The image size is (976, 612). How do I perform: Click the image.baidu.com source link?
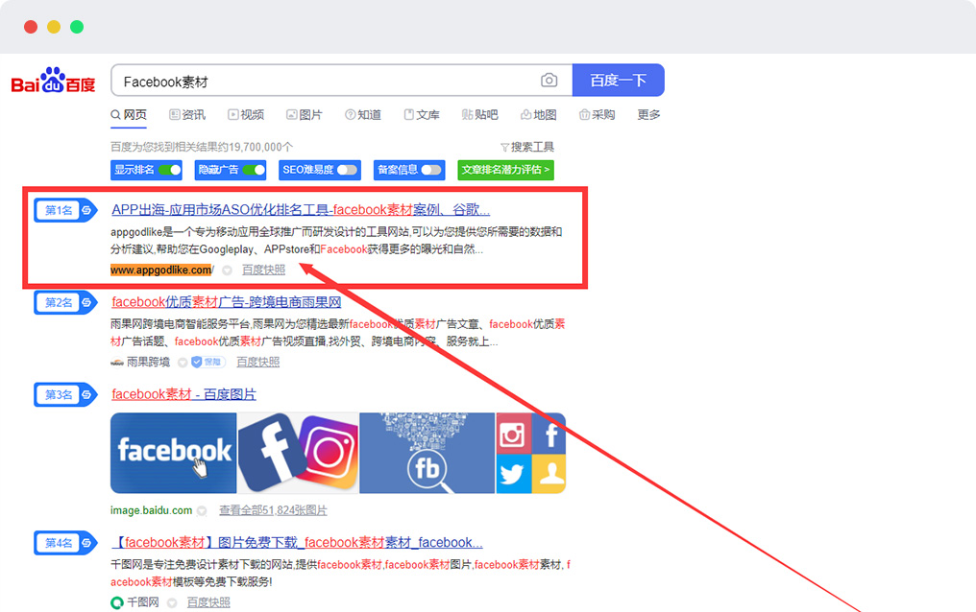coord(151,510)
